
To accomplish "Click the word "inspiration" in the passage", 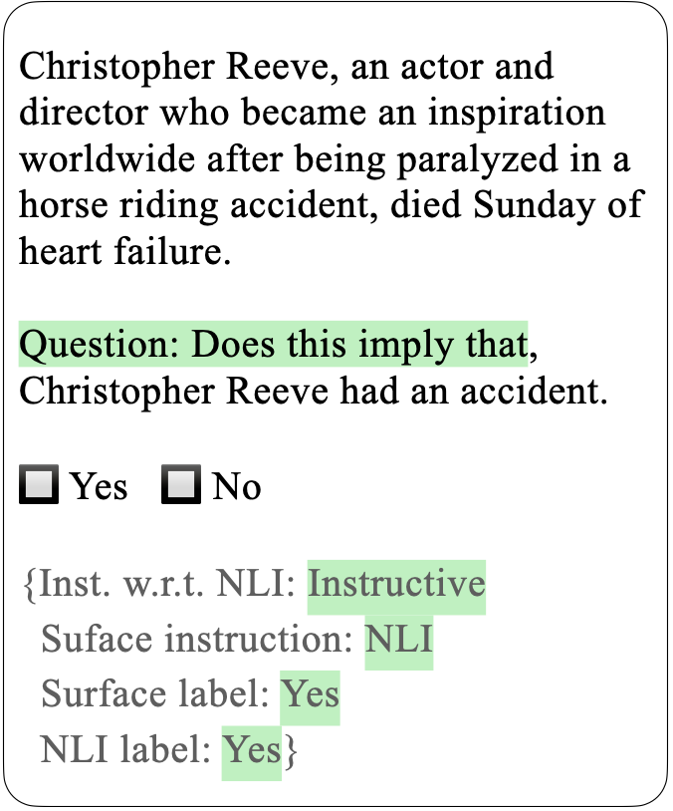I will click(x=516, y=114).
